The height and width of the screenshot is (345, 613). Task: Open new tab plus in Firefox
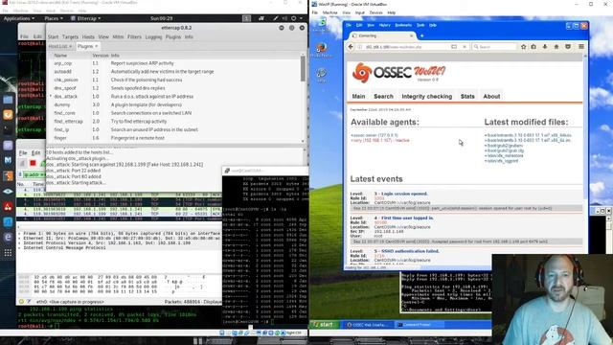pos(421,36)
